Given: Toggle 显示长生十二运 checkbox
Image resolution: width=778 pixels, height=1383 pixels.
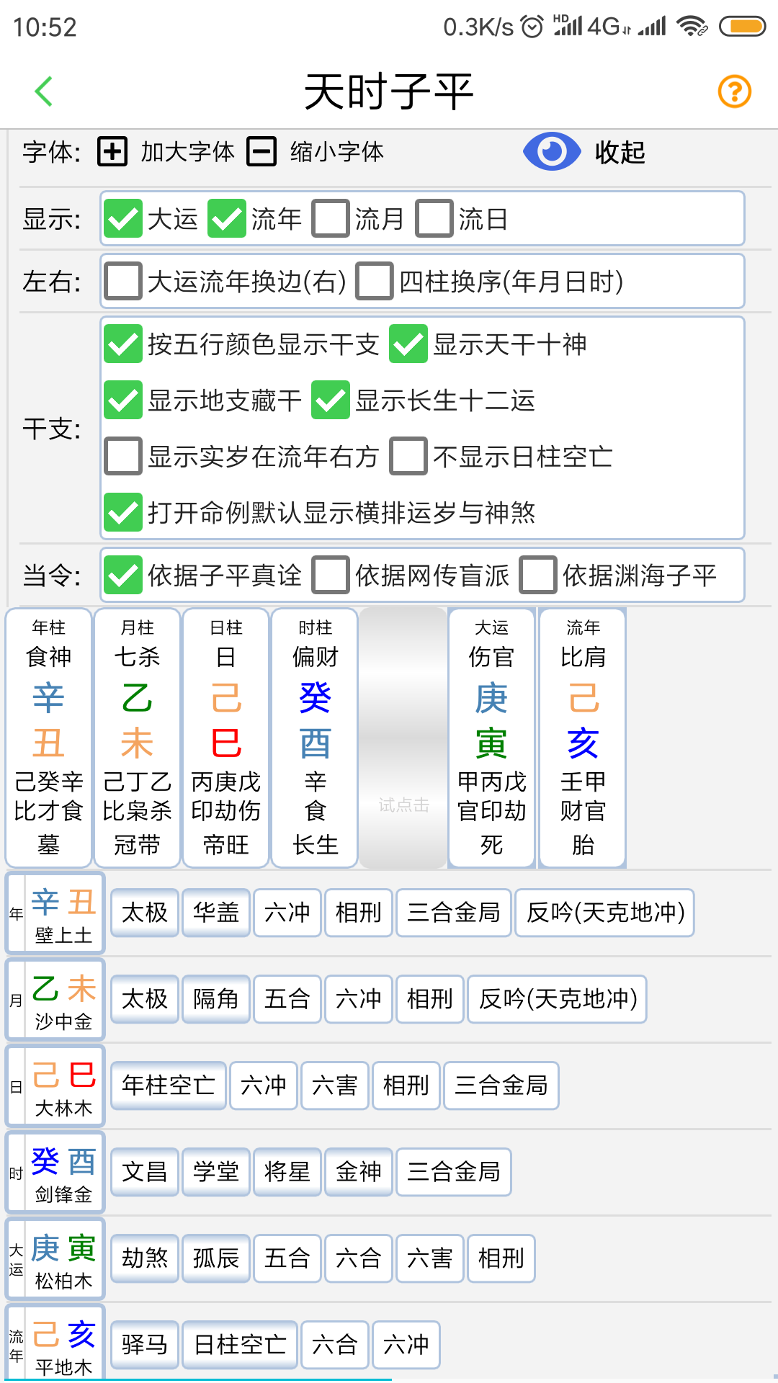Looking at the screenshot, I should pyautogui.click(x=331, y=400).
